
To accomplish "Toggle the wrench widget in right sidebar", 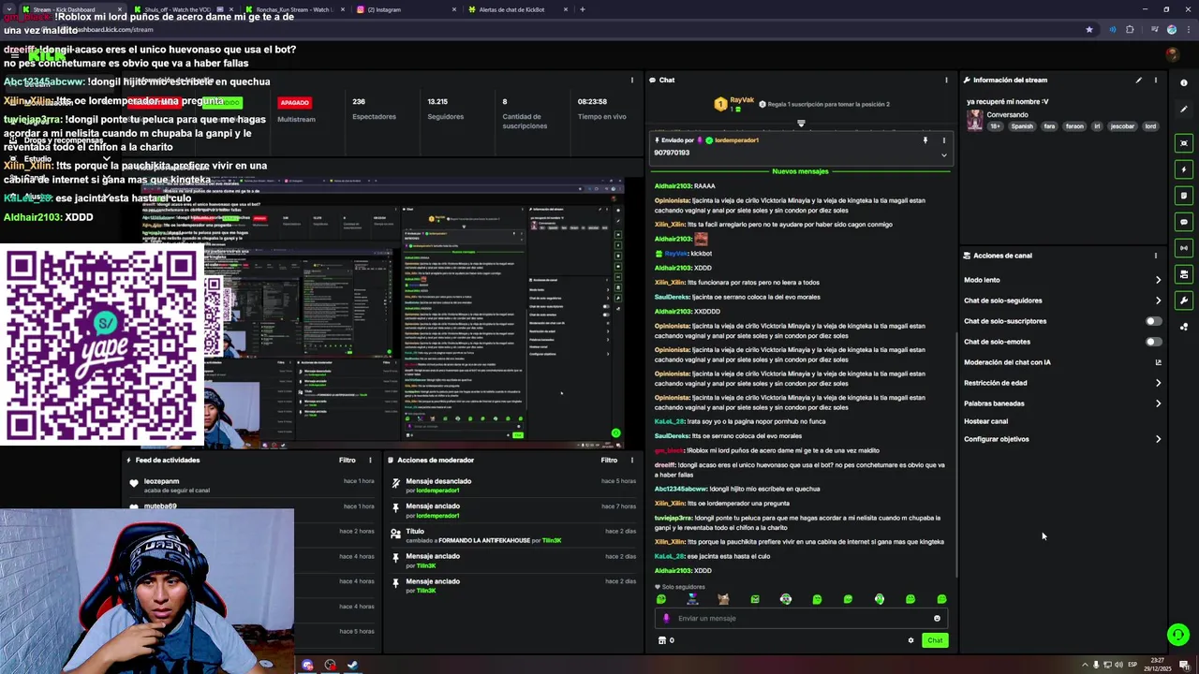I will click(1184, 300).
